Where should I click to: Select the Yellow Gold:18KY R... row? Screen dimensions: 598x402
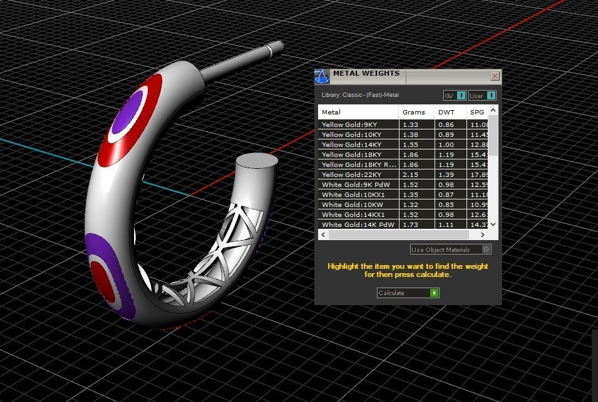coord(403,164)
